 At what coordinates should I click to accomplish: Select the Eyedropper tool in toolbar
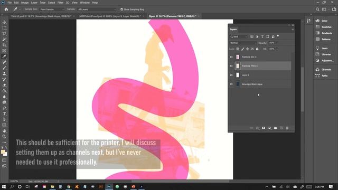click(x=4, y=56)
